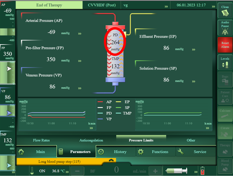Open the Functions tab

[x=155, y=152]
